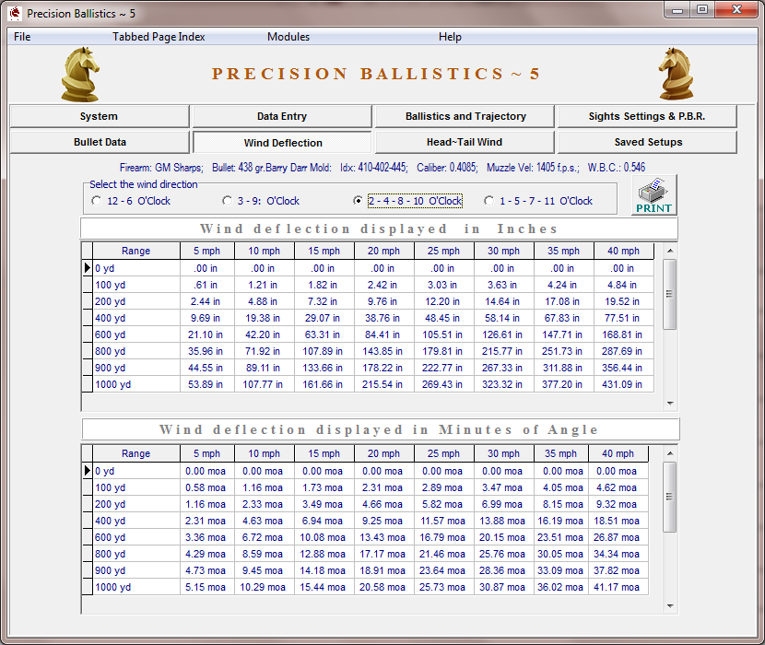Click the 35 mph header in Minutes of Angle table
This screenshot has height=645, width=765.
561,453
